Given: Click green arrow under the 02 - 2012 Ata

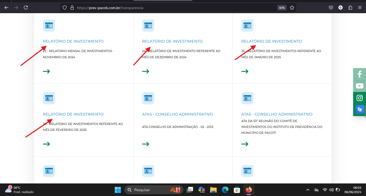Looking at the screenshot, I should pos(146,144).
